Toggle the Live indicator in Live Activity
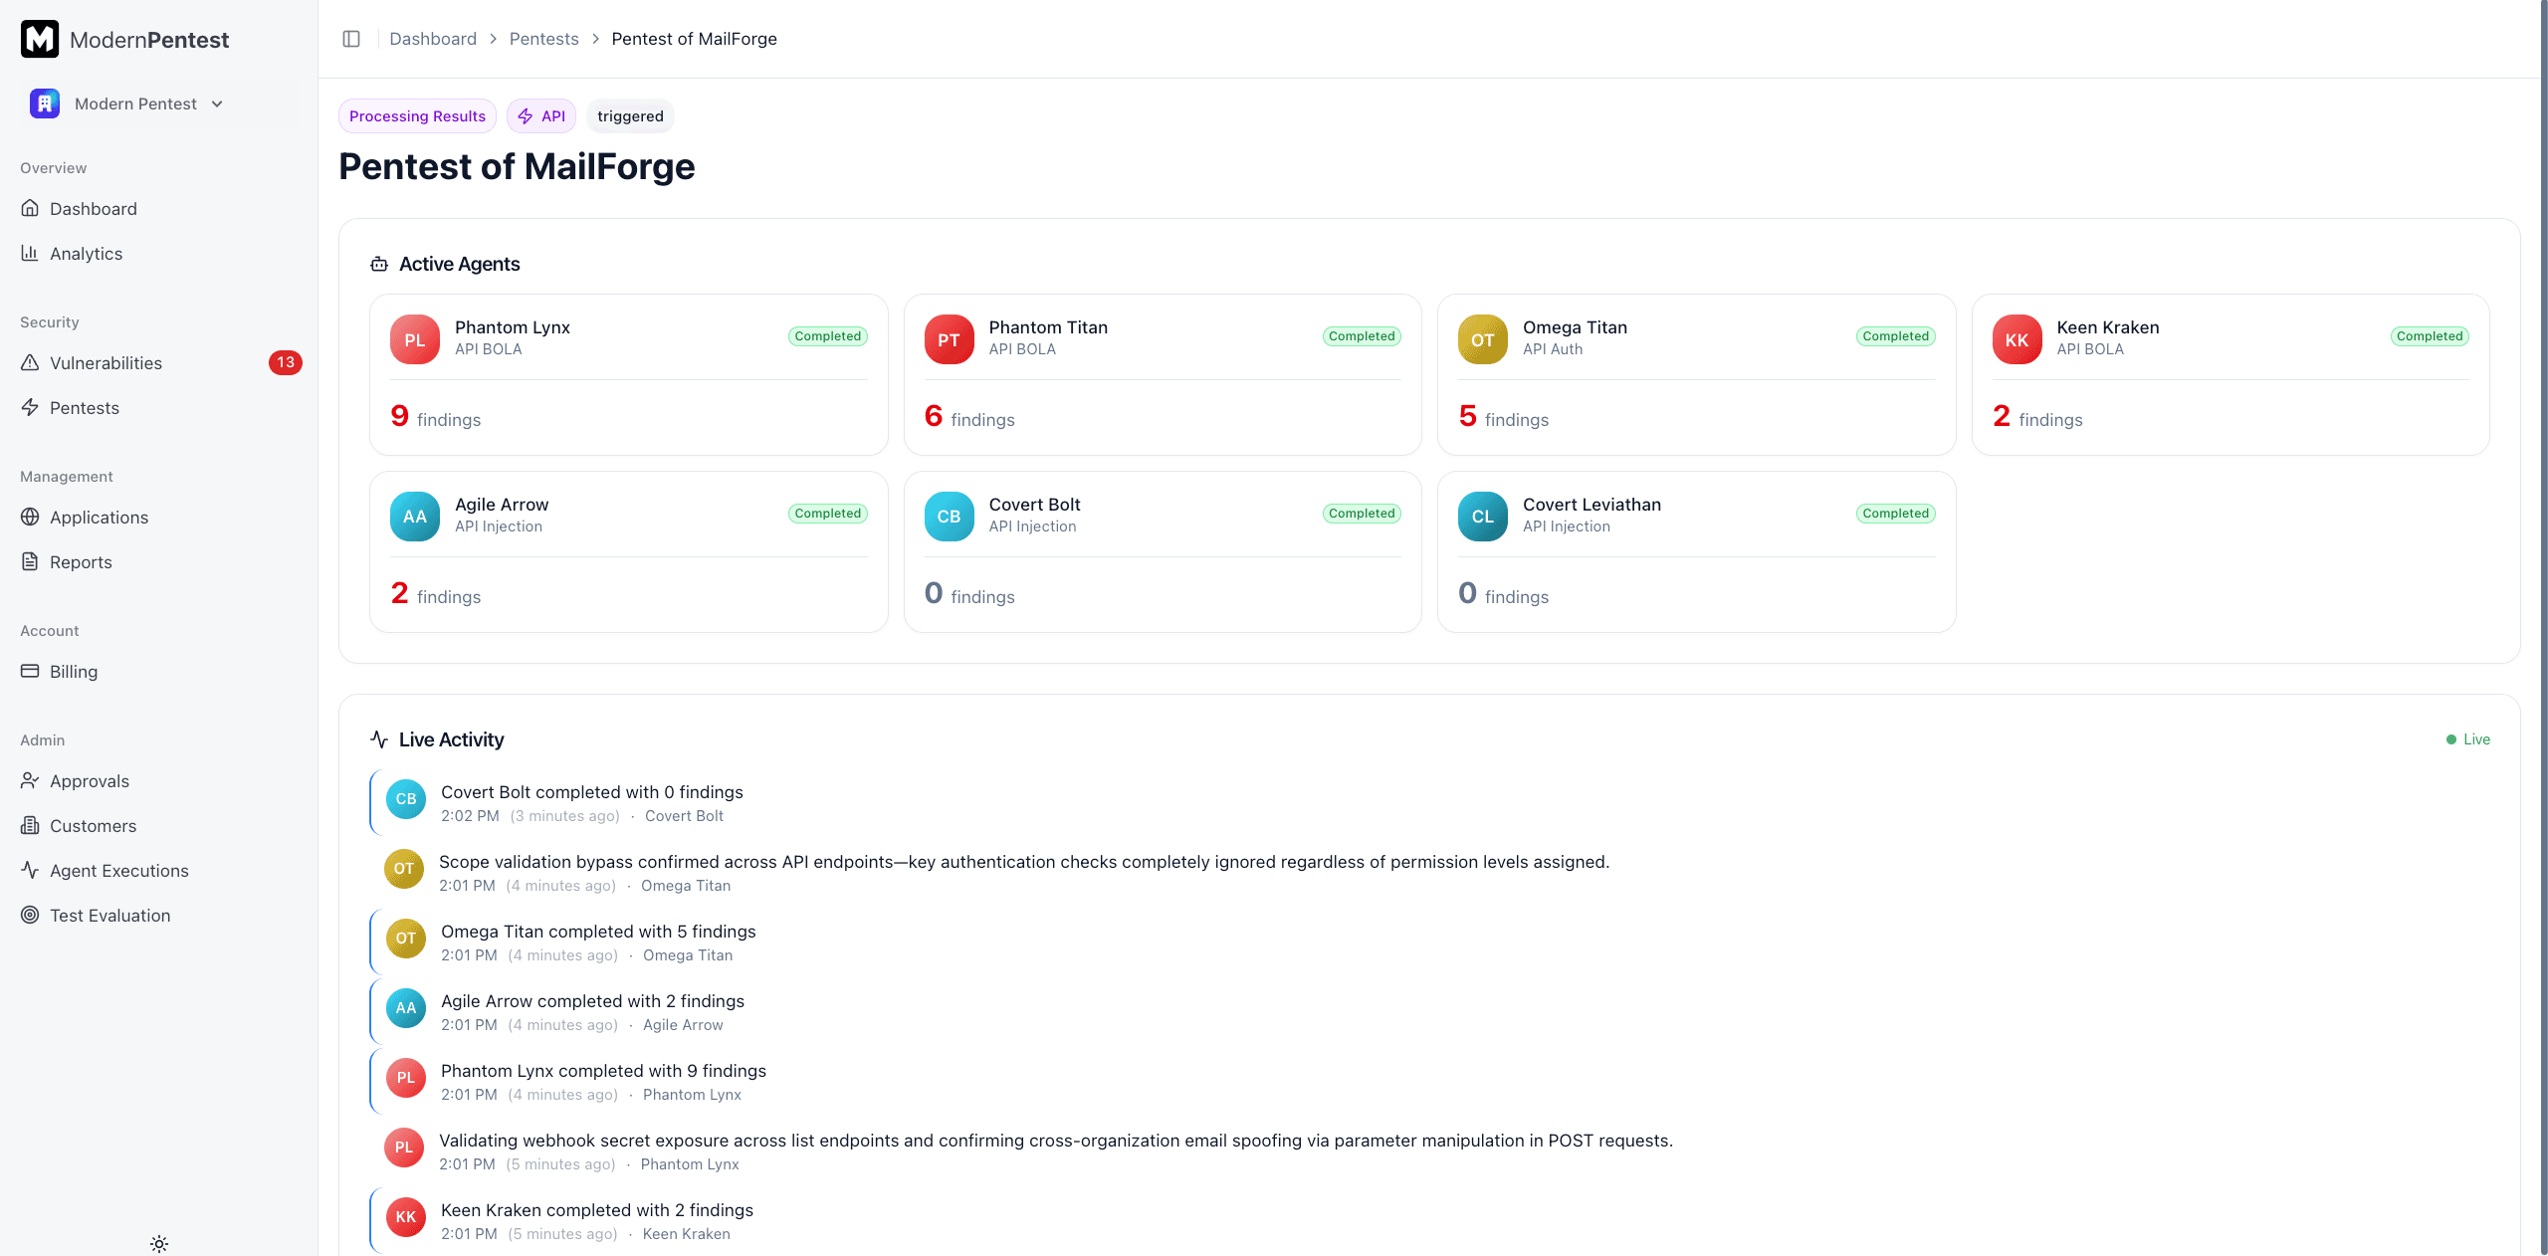This screenshot has width=2548, height=1256. pyautogui.click(x=2467, y=739)
